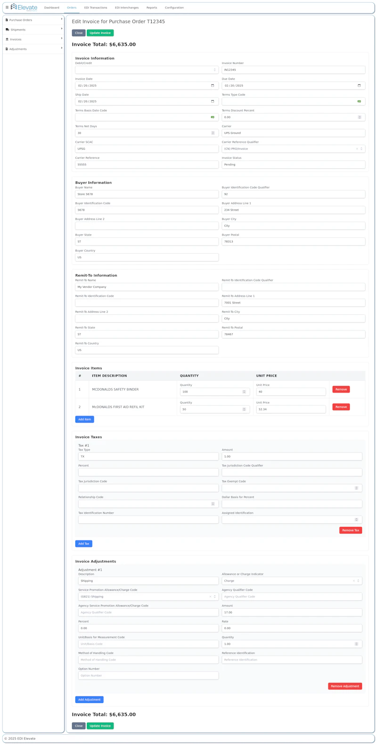Click the quantity spinner for MCDONALDS SAFETY BINDER
The width and height of the screenshot is (377, 745).
tap(244, 392)
